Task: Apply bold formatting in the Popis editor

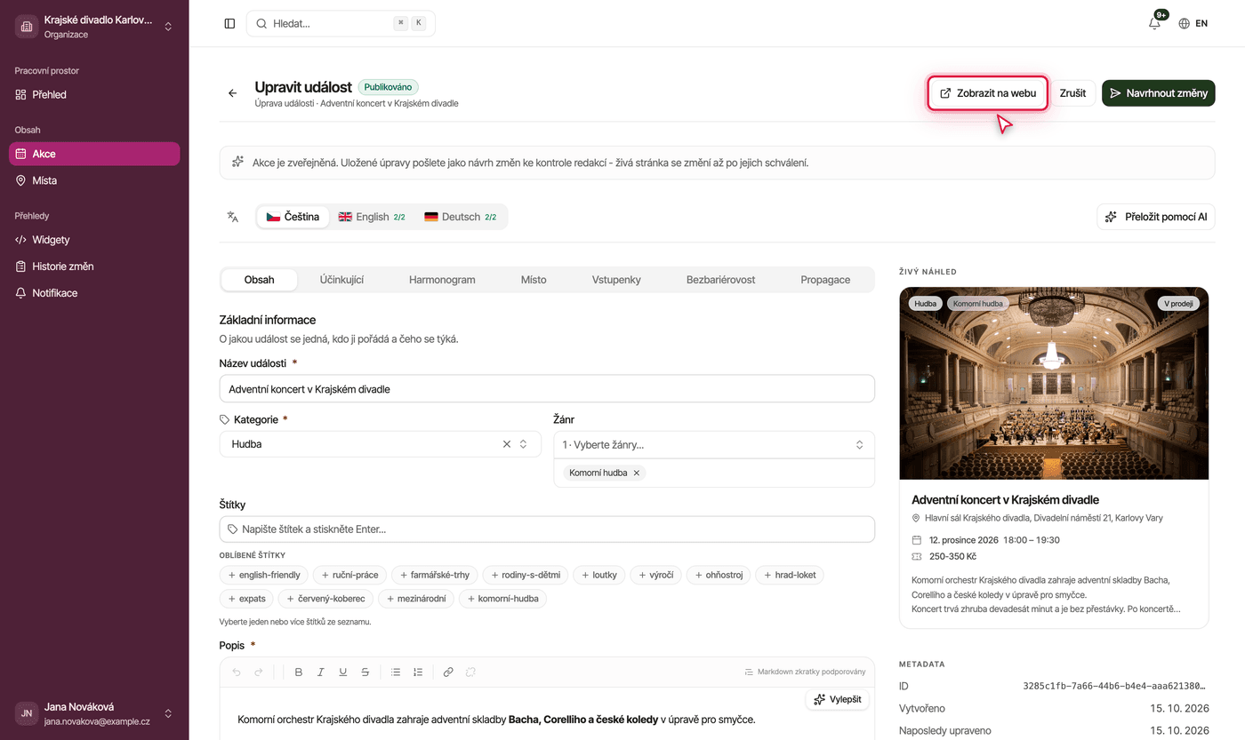Action: pos(299,672)
